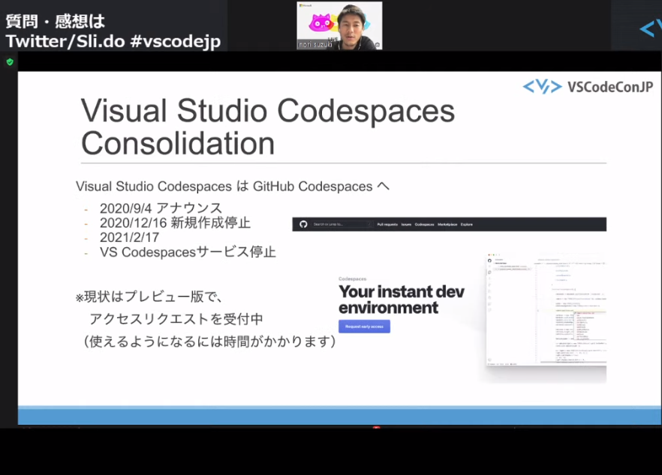The height and width of the screenshot is (475, 662).
Task: Click the '2020/9/4 アナウンス' bullet
Action: point(161,208)
